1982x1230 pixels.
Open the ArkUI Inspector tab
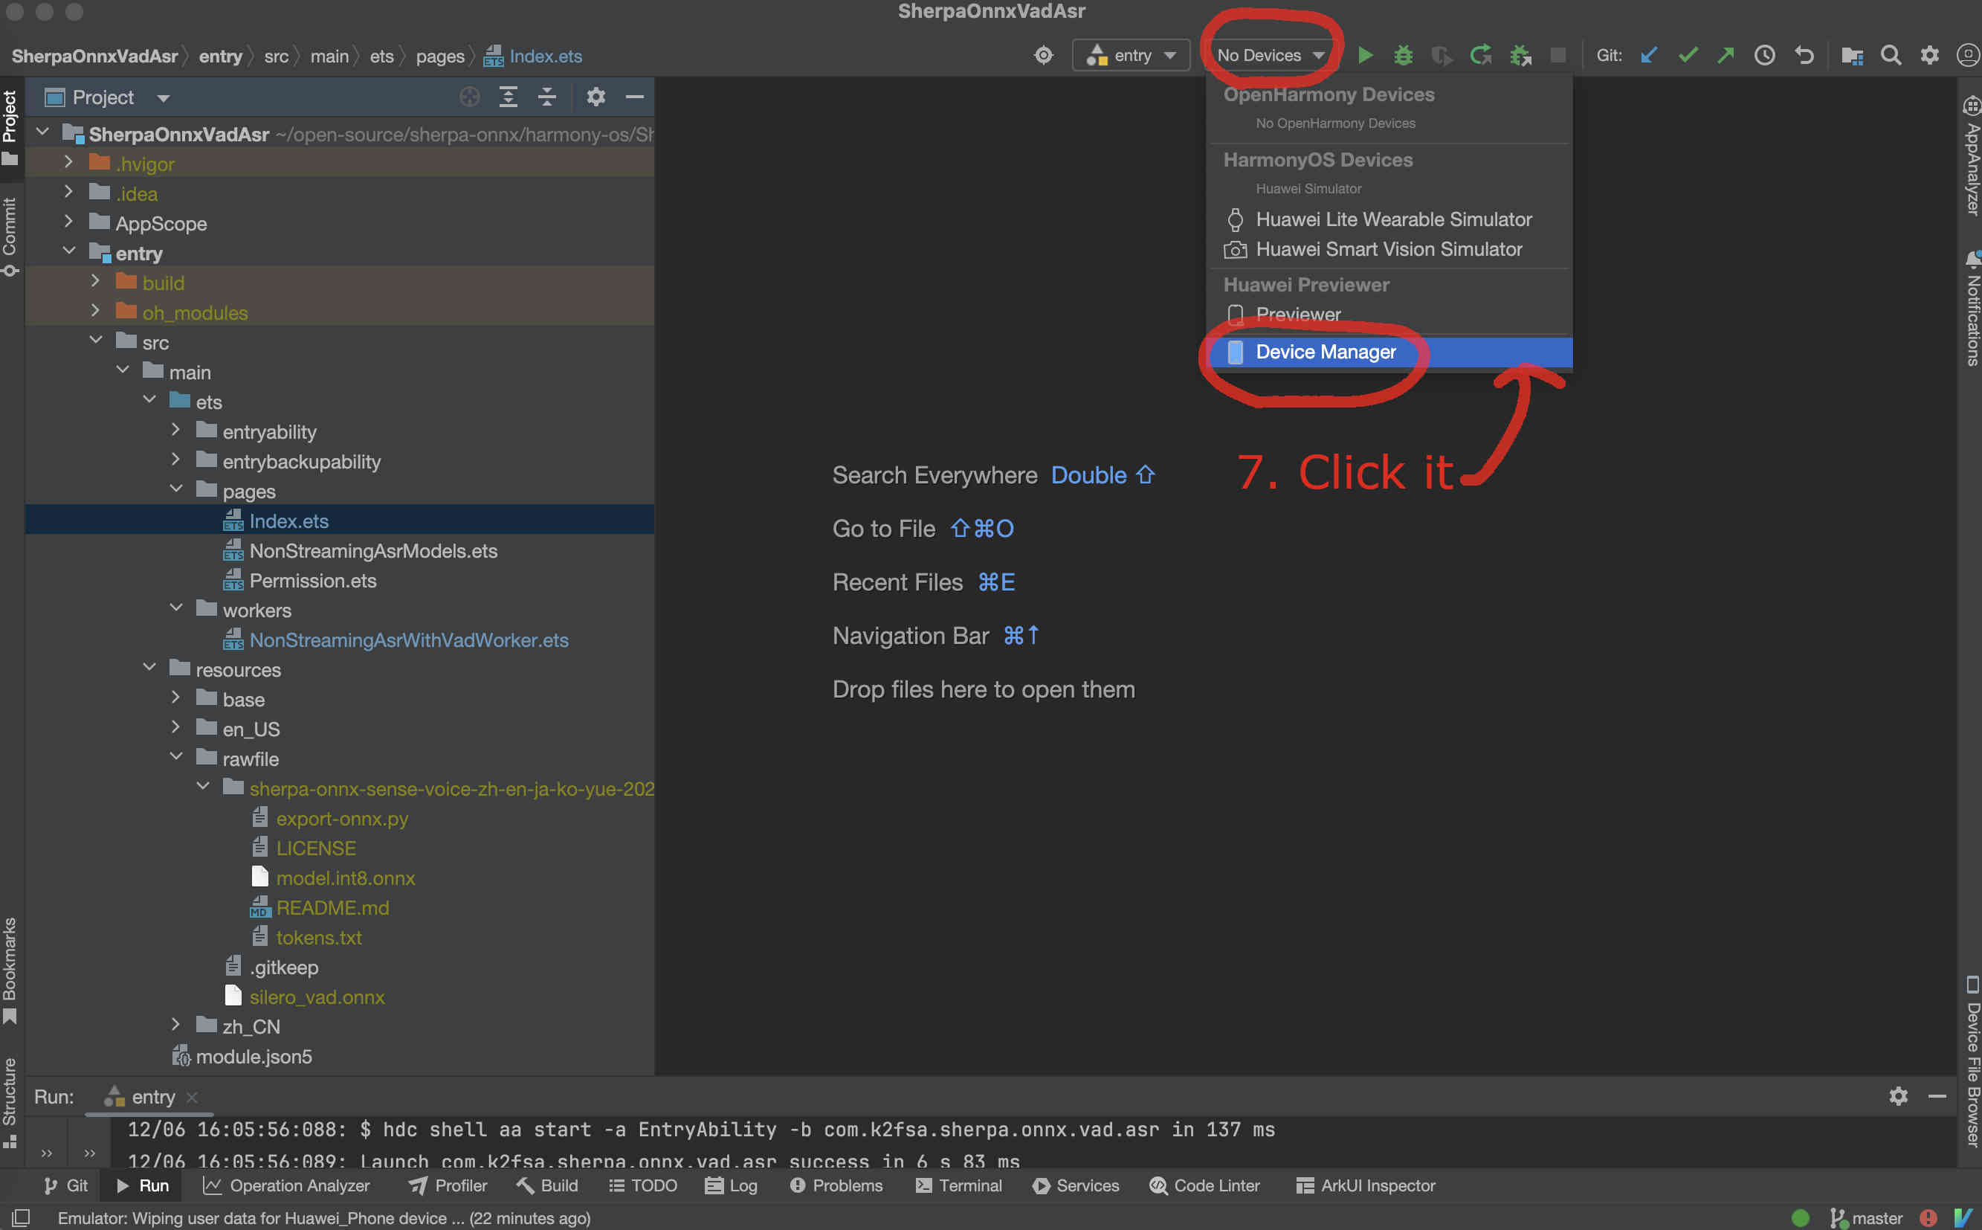(x=1366, y=1186)
